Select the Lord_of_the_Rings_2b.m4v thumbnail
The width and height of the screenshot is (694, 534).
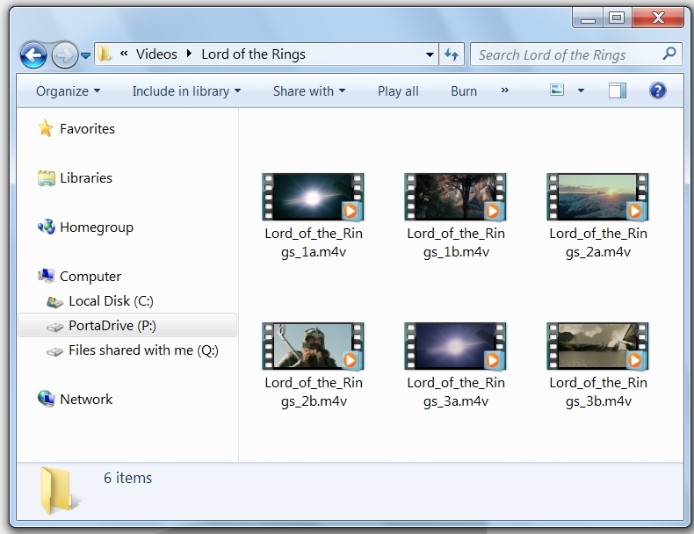[313, 346]
